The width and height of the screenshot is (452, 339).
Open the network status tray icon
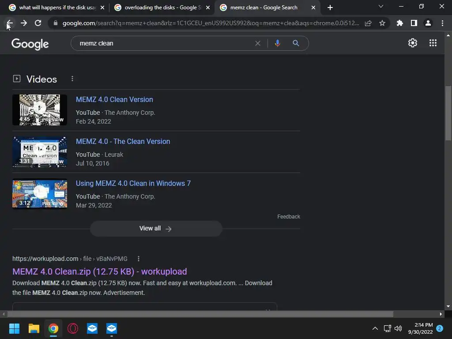click(x=387, y=328)
